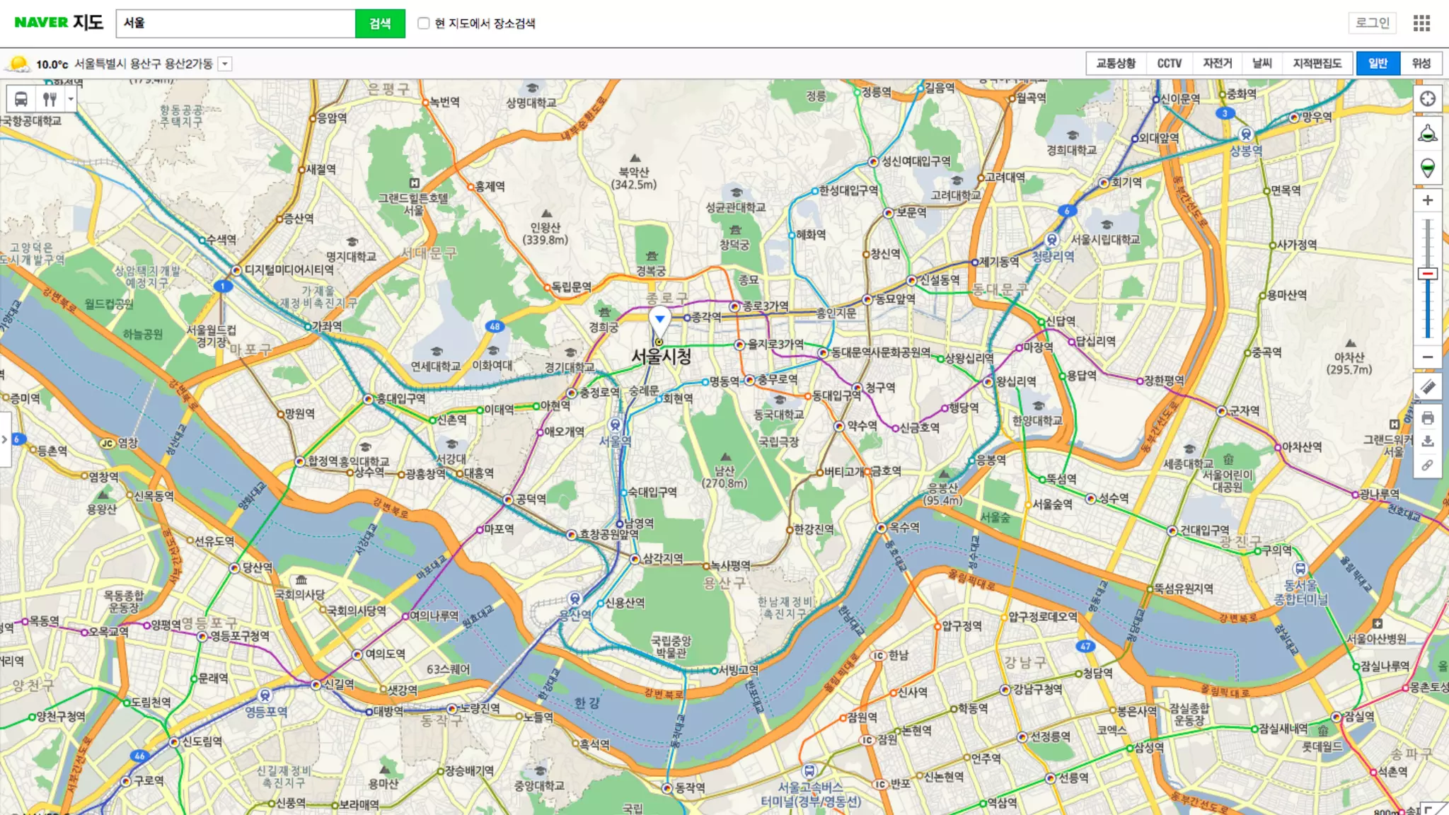Copy map URL with link icon
This screenshot has height=815, width=1449.
pyautogui.click(x=1427, y=465)
